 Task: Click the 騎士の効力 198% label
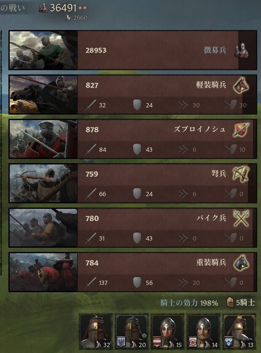tap(189, 303)
